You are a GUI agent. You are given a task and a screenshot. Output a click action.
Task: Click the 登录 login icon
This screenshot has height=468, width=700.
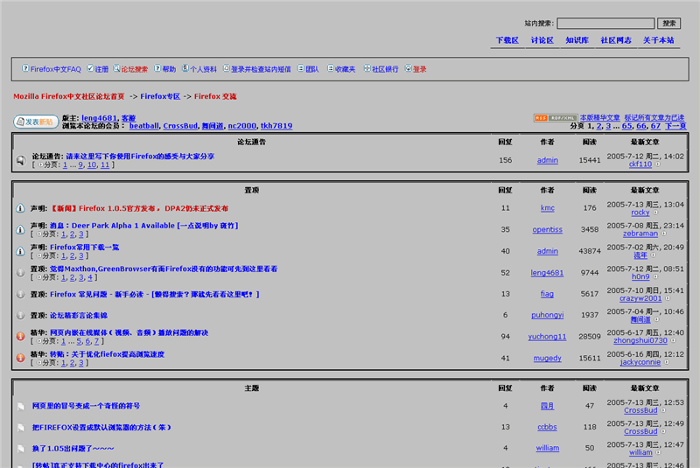point(408,68)
